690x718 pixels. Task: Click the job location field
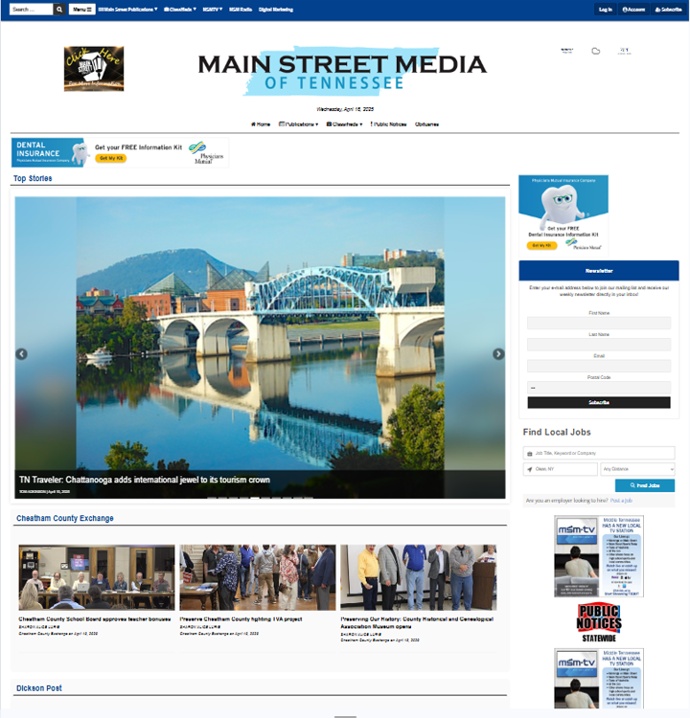[561, 469]
